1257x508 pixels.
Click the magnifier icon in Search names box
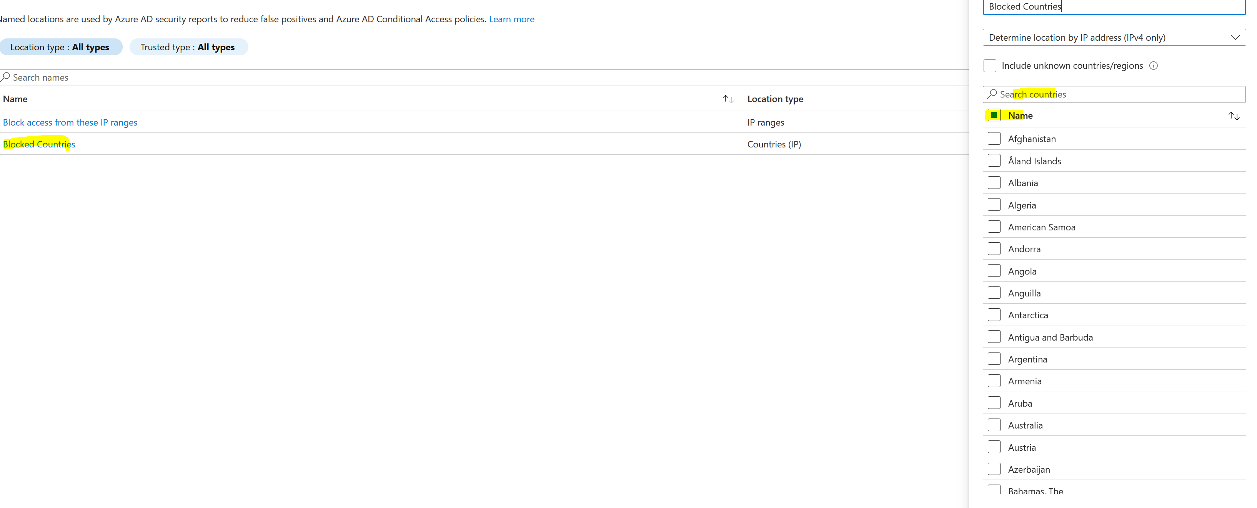[x=6, y=77]
